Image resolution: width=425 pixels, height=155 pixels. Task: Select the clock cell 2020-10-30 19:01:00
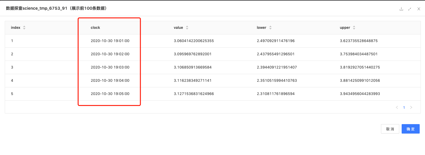click(110, 41)
